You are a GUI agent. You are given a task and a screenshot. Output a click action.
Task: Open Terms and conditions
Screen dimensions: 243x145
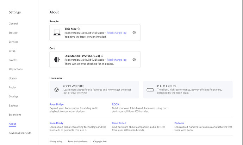[77, 141]
